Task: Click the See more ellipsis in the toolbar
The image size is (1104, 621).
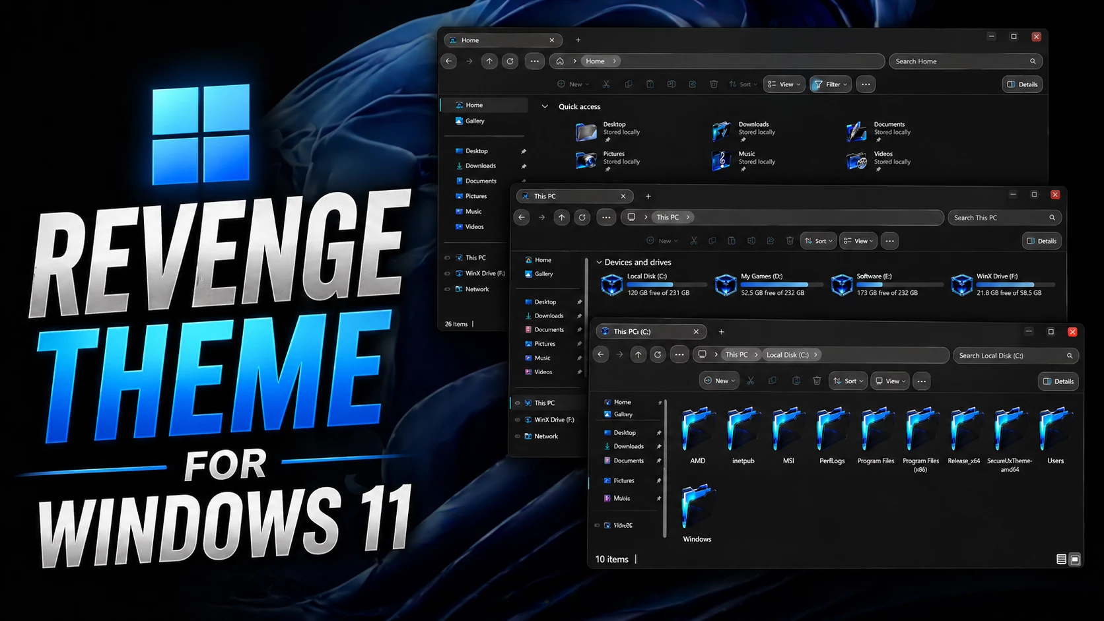Action: point(866,84)
